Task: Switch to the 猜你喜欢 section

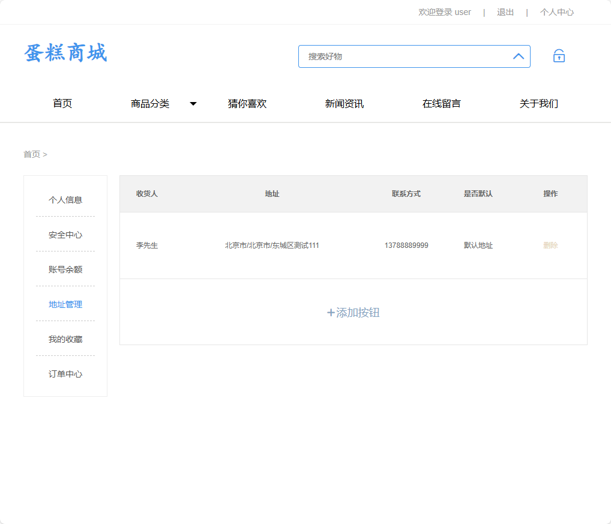Action: (x=247, y=103)
